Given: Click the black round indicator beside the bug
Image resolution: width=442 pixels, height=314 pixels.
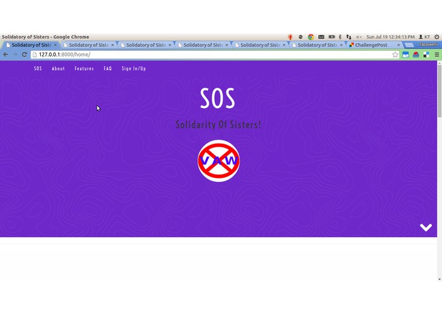Looking at the screenshot, I should click(300, 37).
